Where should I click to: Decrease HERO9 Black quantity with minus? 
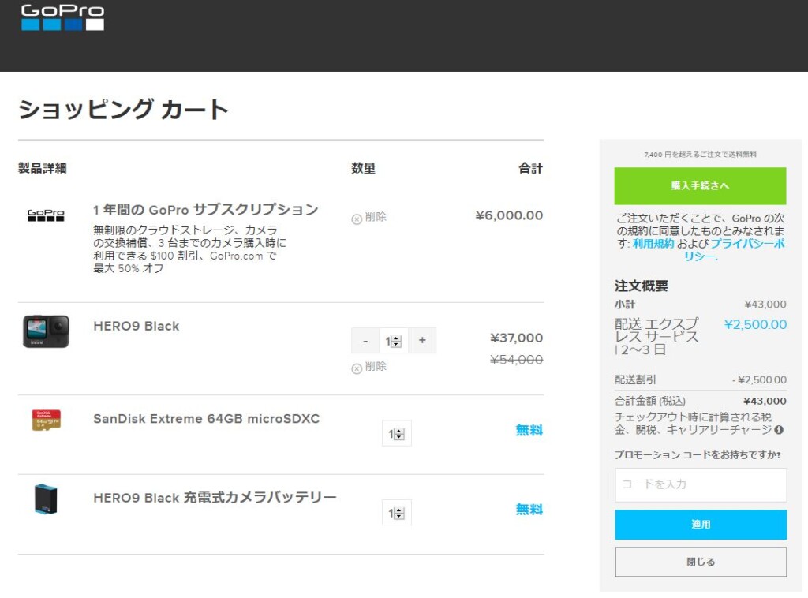point(365,341)
